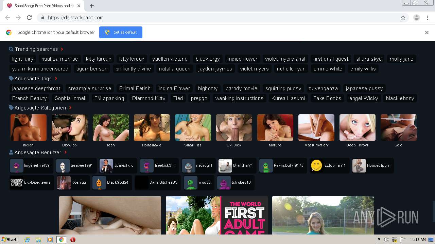Expand Trending searches with the red chevron
This screenshot has height=244, width=435.
(x=62, y=49)
